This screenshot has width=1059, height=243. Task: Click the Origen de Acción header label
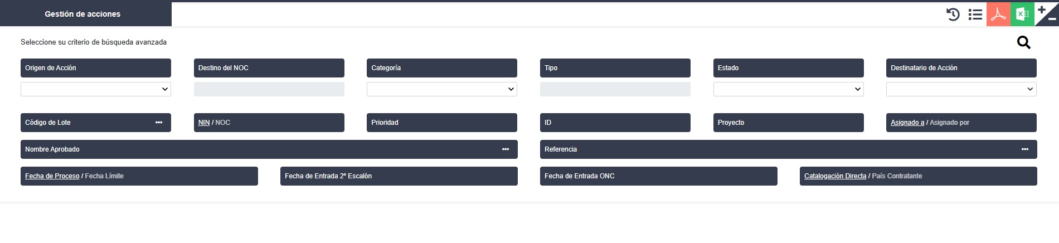point(51,68)
